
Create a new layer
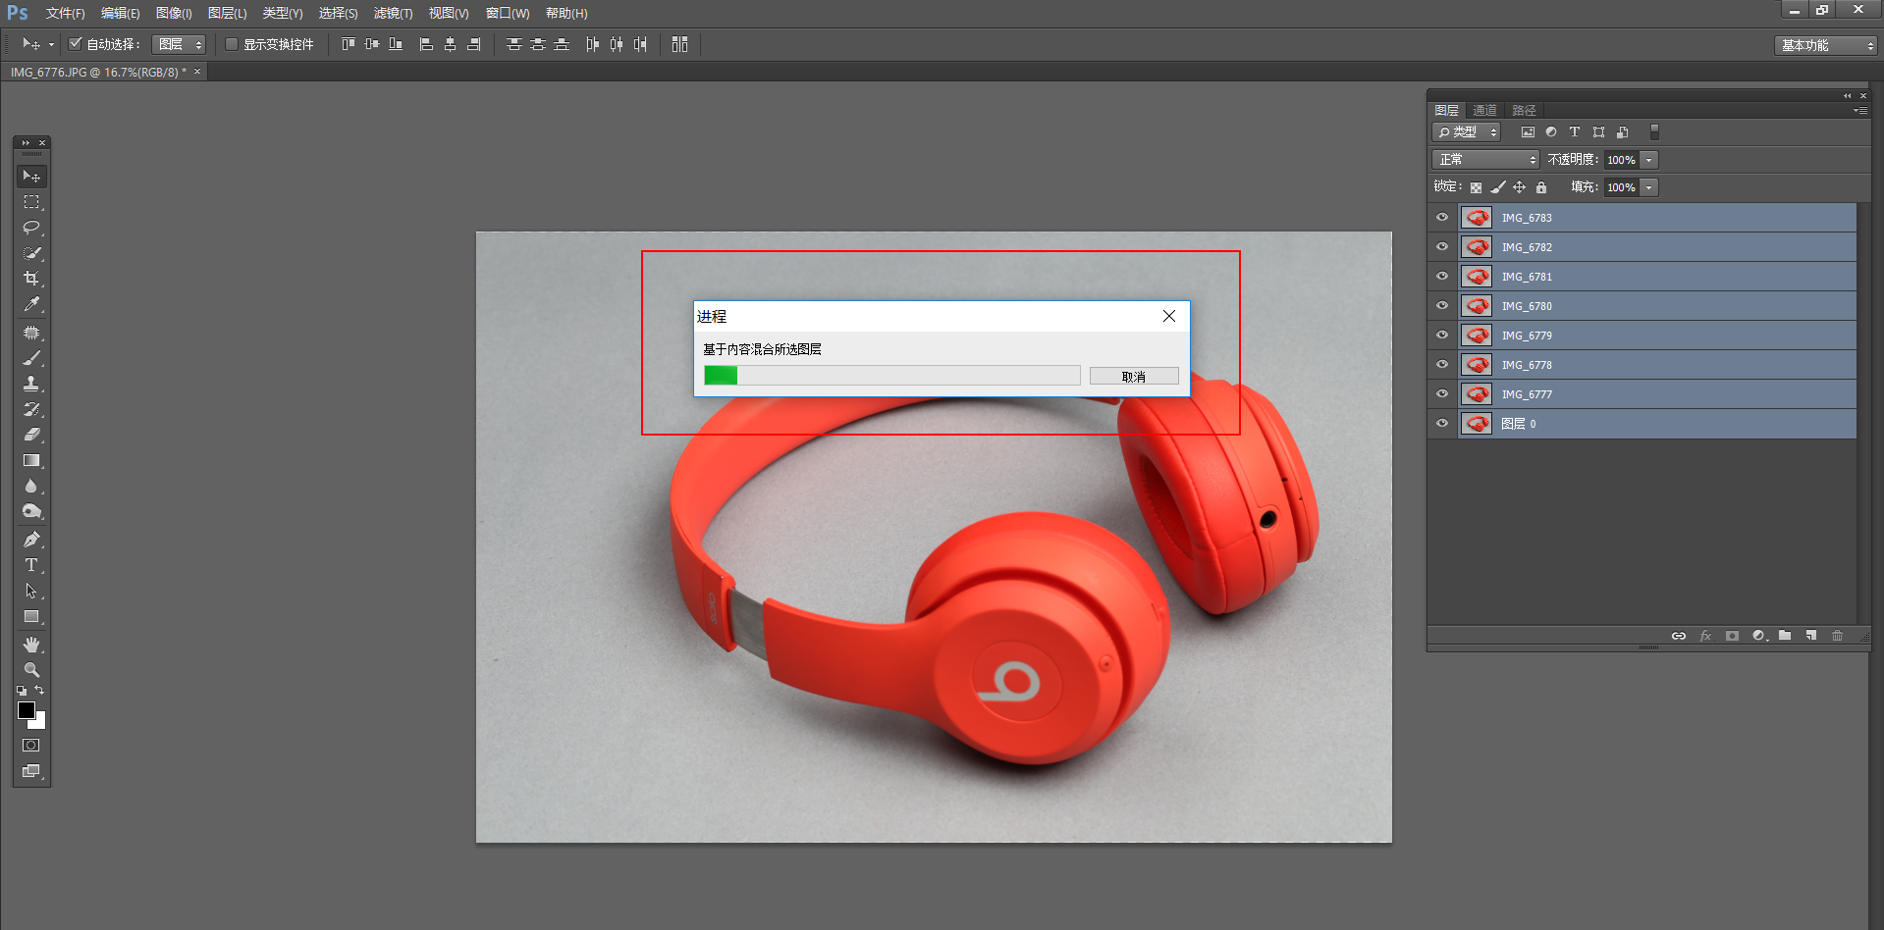tap(1811, 636)
